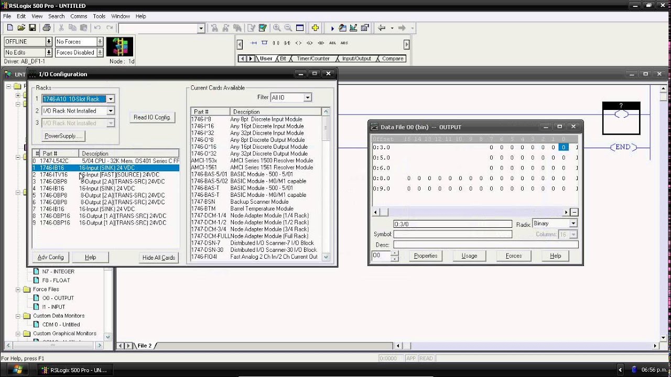The width and height of the screenshot is (671, 377).
Task: Click the back arrow navigation icon
Action: [382, 28]
